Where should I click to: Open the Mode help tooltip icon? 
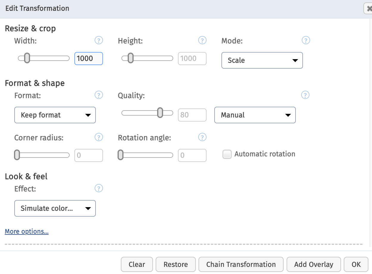tap(306, 40)
